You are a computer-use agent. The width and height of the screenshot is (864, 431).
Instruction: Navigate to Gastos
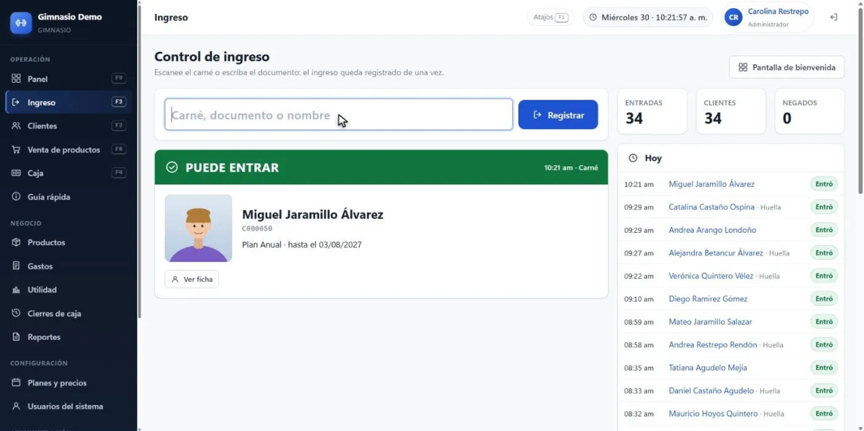[69, 266]
